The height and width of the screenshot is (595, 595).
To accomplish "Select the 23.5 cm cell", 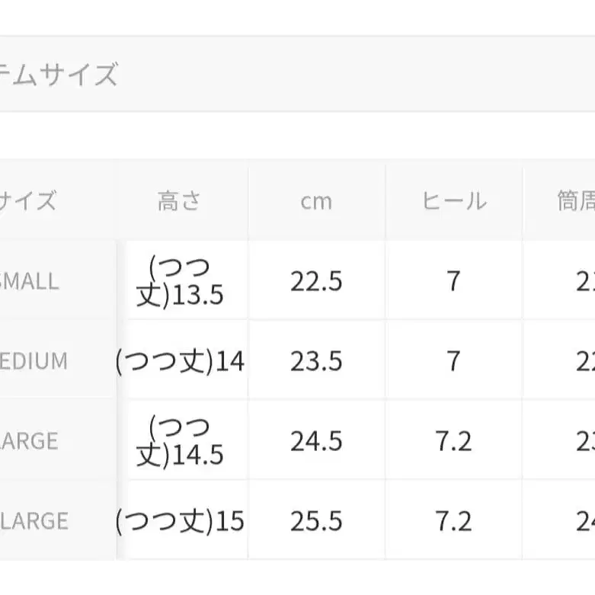I will coord(316,360).
